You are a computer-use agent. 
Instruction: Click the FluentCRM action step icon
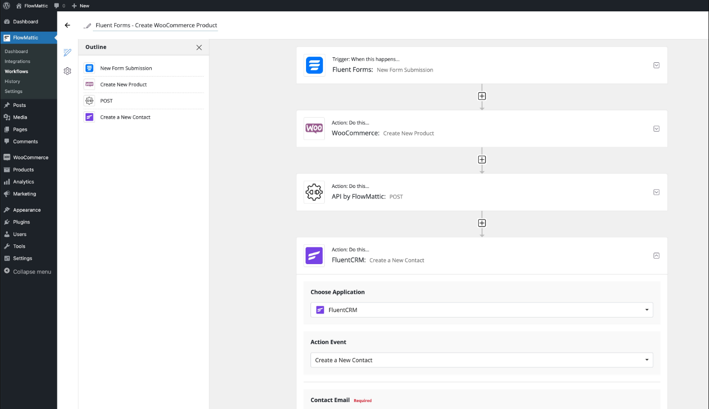click(x=314, y=256)
